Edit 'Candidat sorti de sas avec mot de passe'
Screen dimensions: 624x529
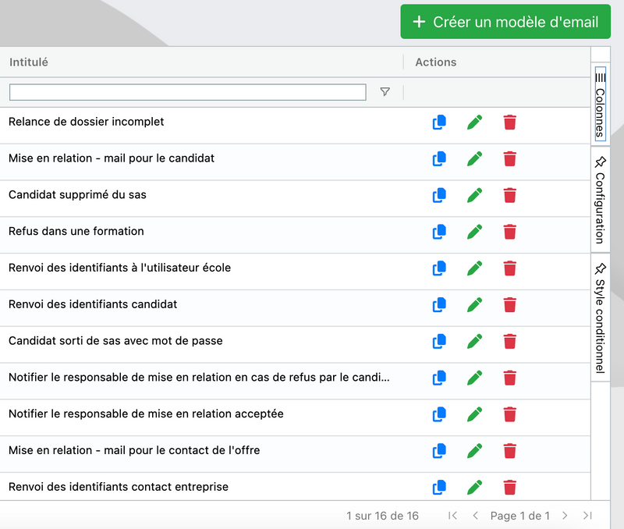(475, 342)
